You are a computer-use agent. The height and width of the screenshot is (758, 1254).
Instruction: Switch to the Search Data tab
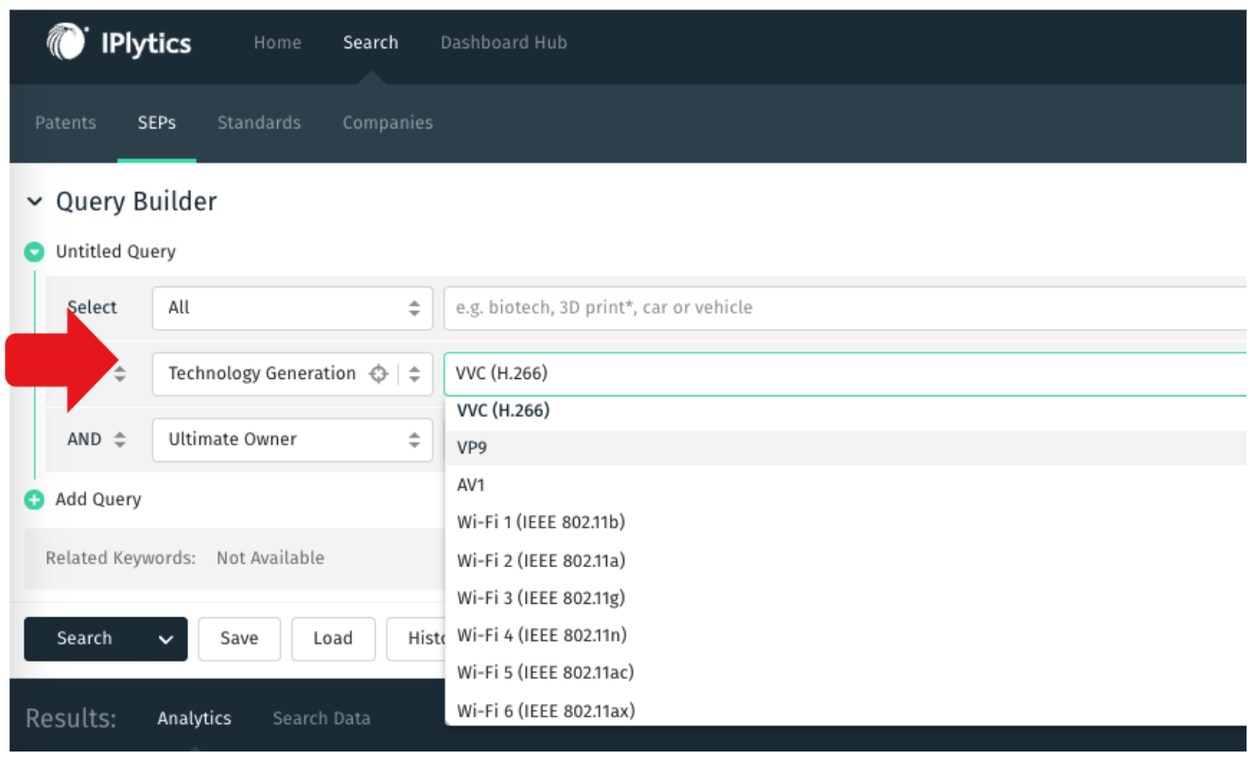pyautogui.click(x=322, y=719)
